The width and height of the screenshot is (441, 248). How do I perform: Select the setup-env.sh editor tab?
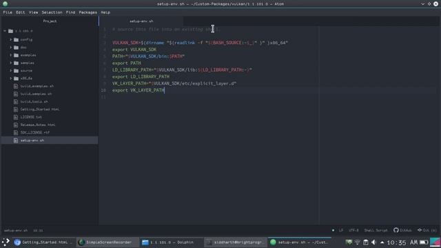(141, 21)
